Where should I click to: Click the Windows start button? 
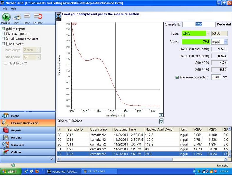pyautogui.click(x=11, y=171)
